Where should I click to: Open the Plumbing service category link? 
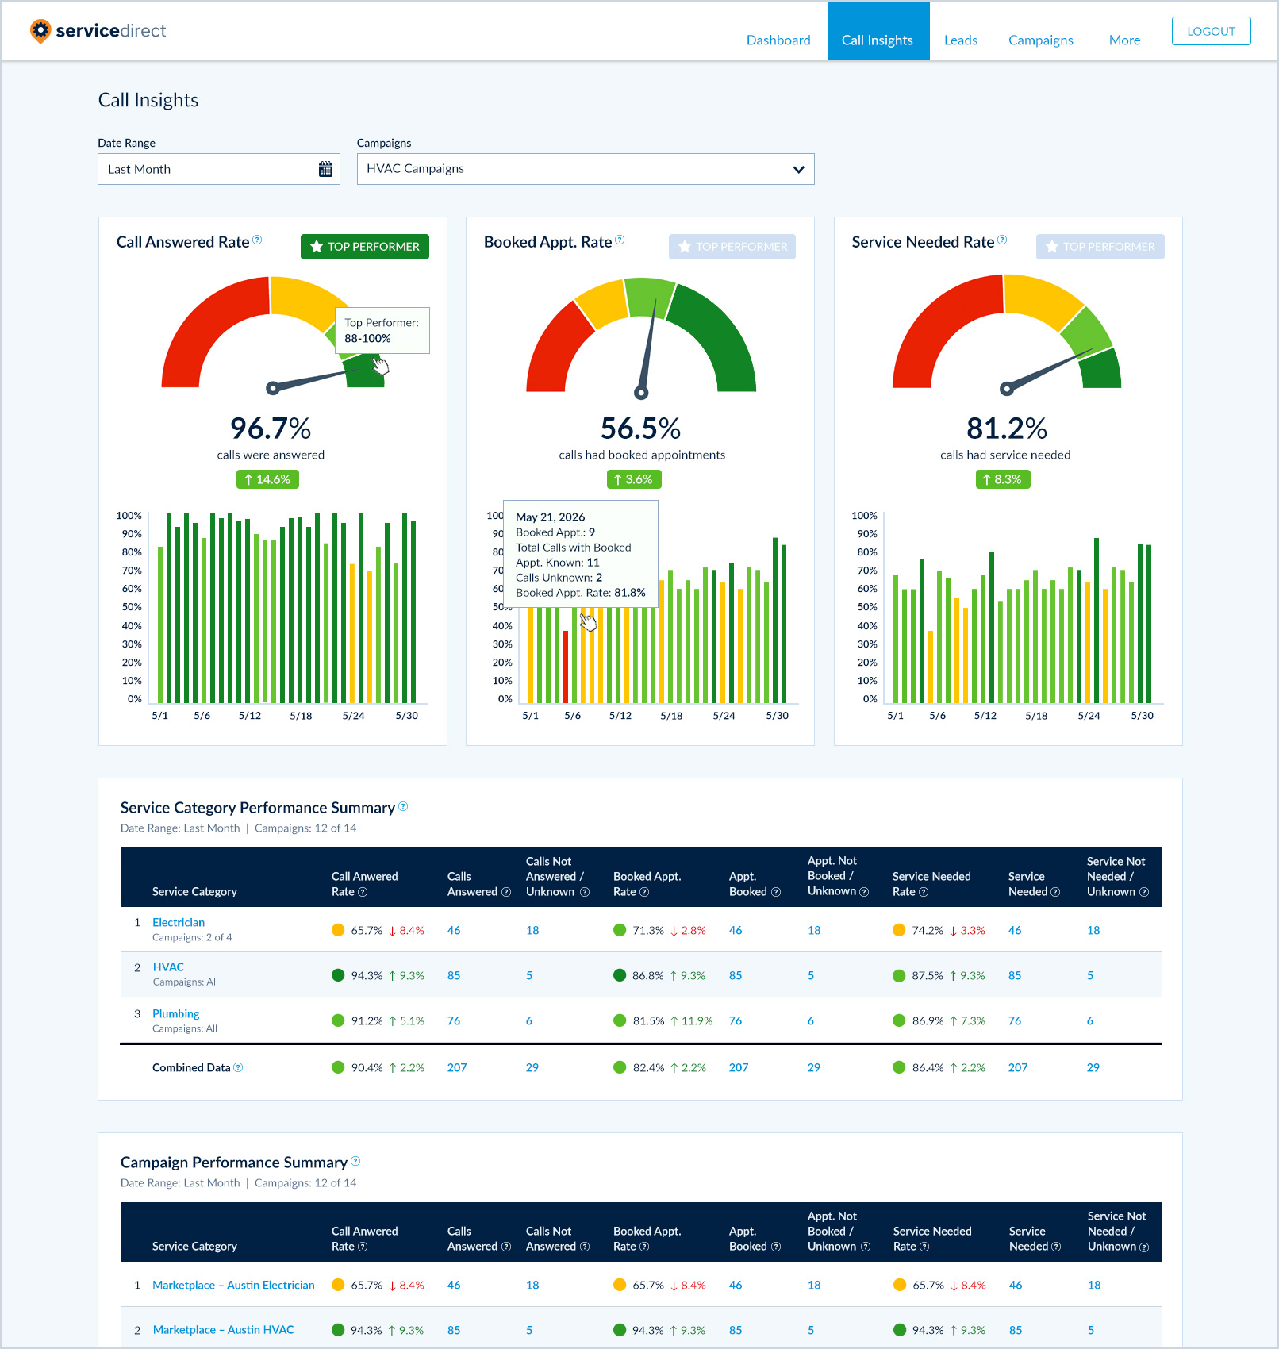pos(175,1013)
